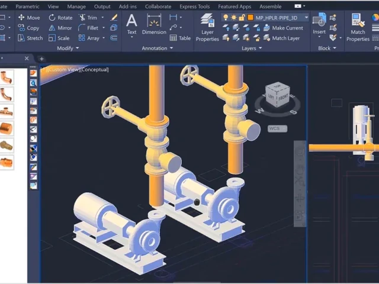The width and height of the screenshot is (379, 284).
Task: Activate the Mirror tool
Action: point(60,28)
